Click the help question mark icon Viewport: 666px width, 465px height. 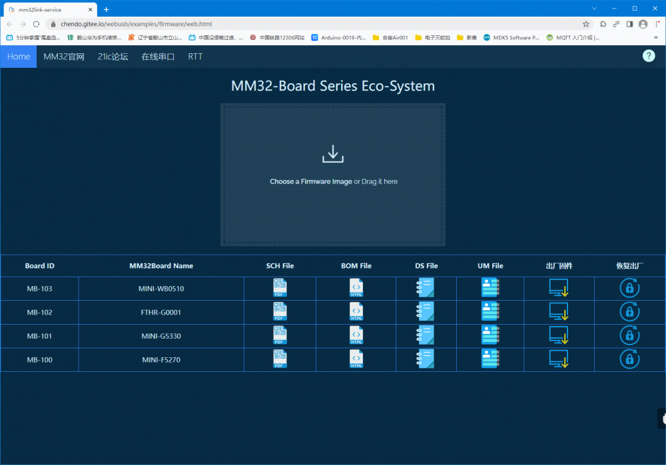(x=649, y=56)
